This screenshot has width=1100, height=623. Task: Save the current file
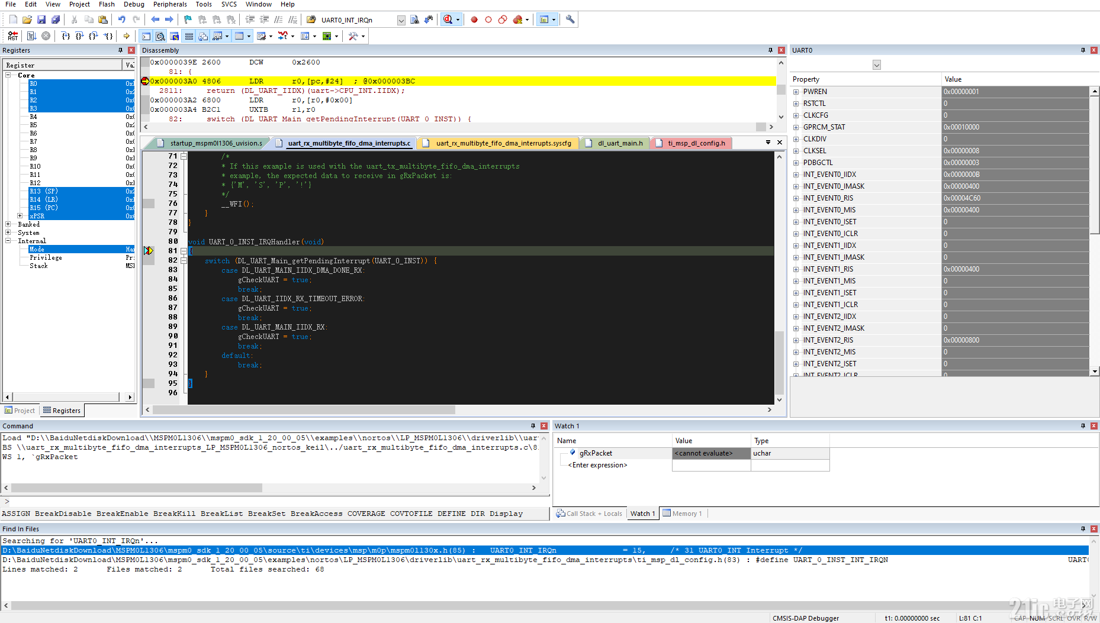[41, 20]
